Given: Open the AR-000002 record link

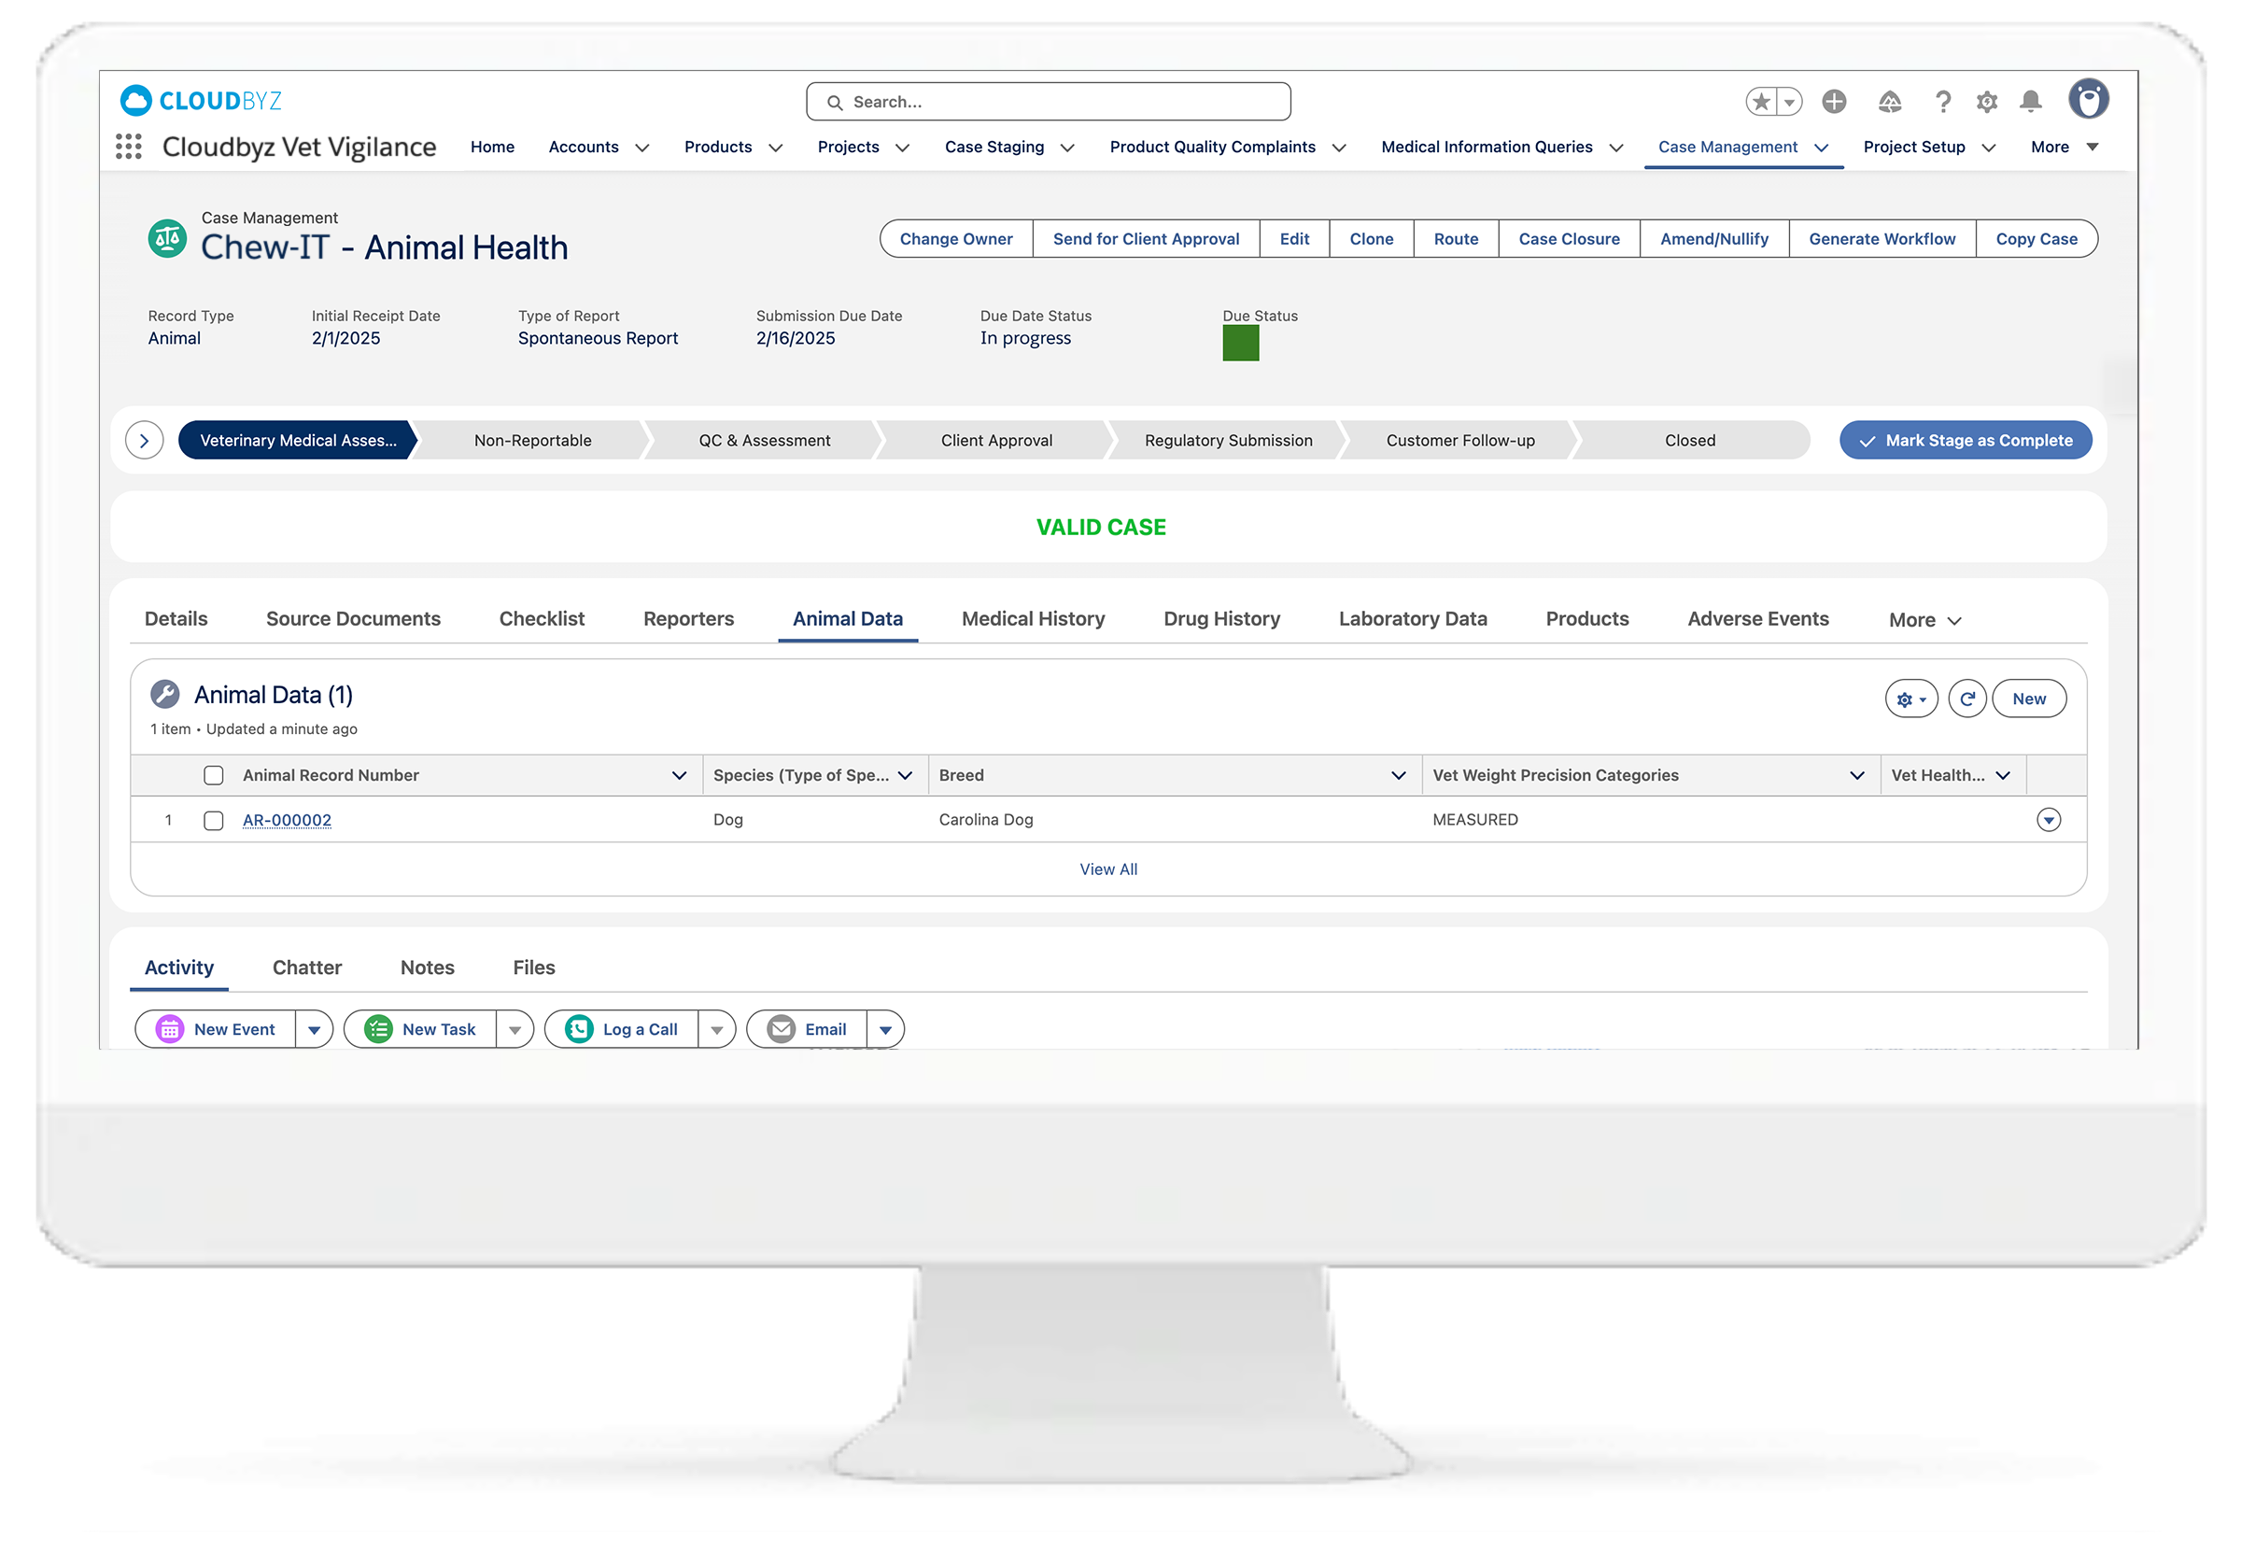Looking at the screenshot, I should point(287,820).
